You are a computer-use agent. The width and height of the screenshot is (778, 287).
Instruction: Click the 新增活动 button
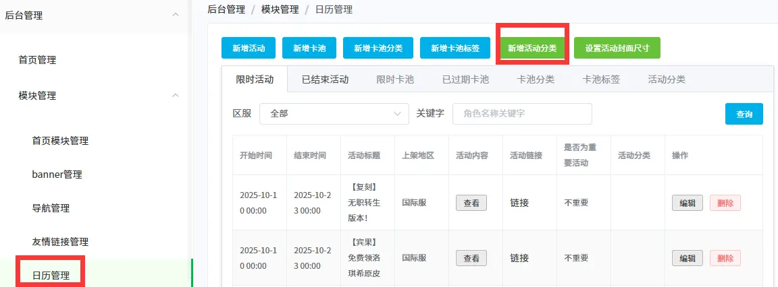pyautogui.click(x=249, y=48)
